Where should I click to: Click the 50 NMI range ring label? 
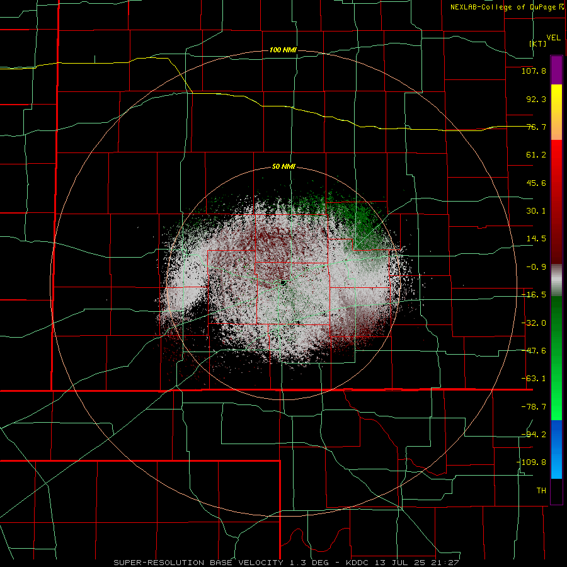coord(283,167)
